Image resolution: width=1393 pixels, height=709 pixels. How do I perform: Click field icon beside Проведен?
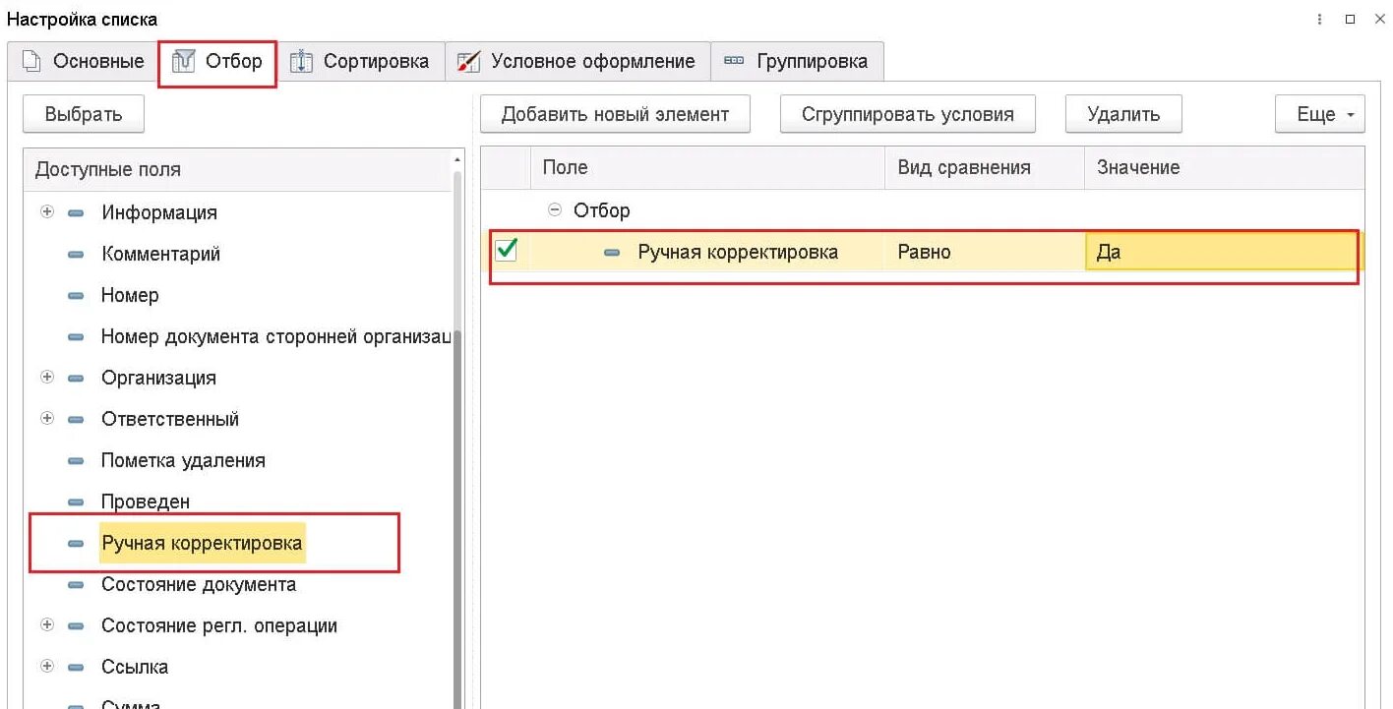click(76, 502)
